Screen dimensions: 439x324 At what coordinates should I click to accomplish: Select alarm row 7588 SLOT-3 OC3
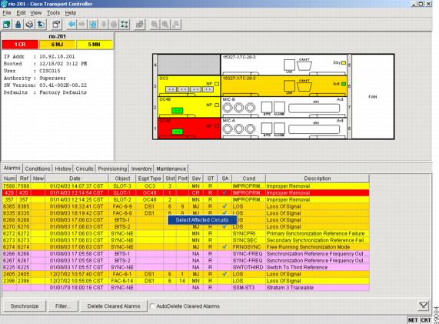point(185,186)
